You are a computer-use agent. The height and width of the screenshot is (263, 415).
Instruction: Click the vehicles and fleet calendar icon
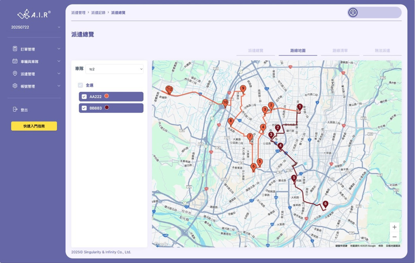point(15,61)
